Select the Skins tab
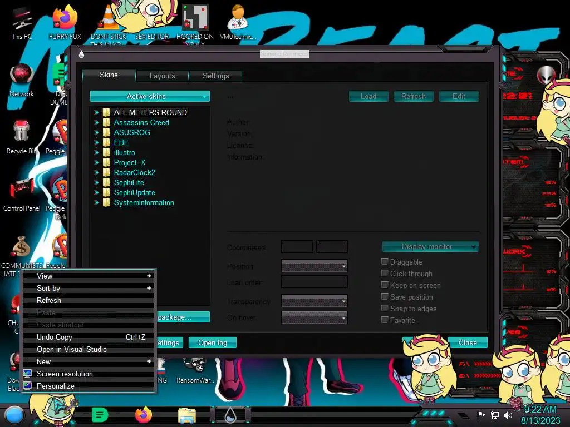Image resolution: width=570 pixels, height=427 pixels. click(x=109, y=75)
